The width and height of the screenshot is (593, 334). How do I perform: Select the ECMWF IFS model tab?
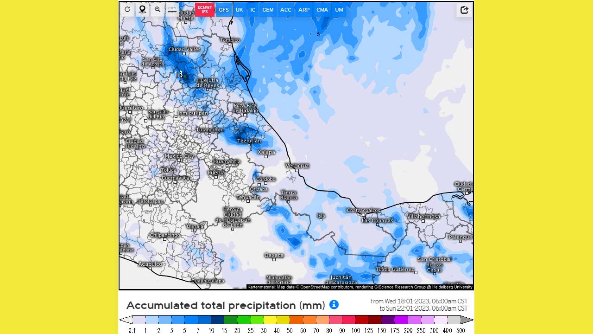[x=205, y=10]
